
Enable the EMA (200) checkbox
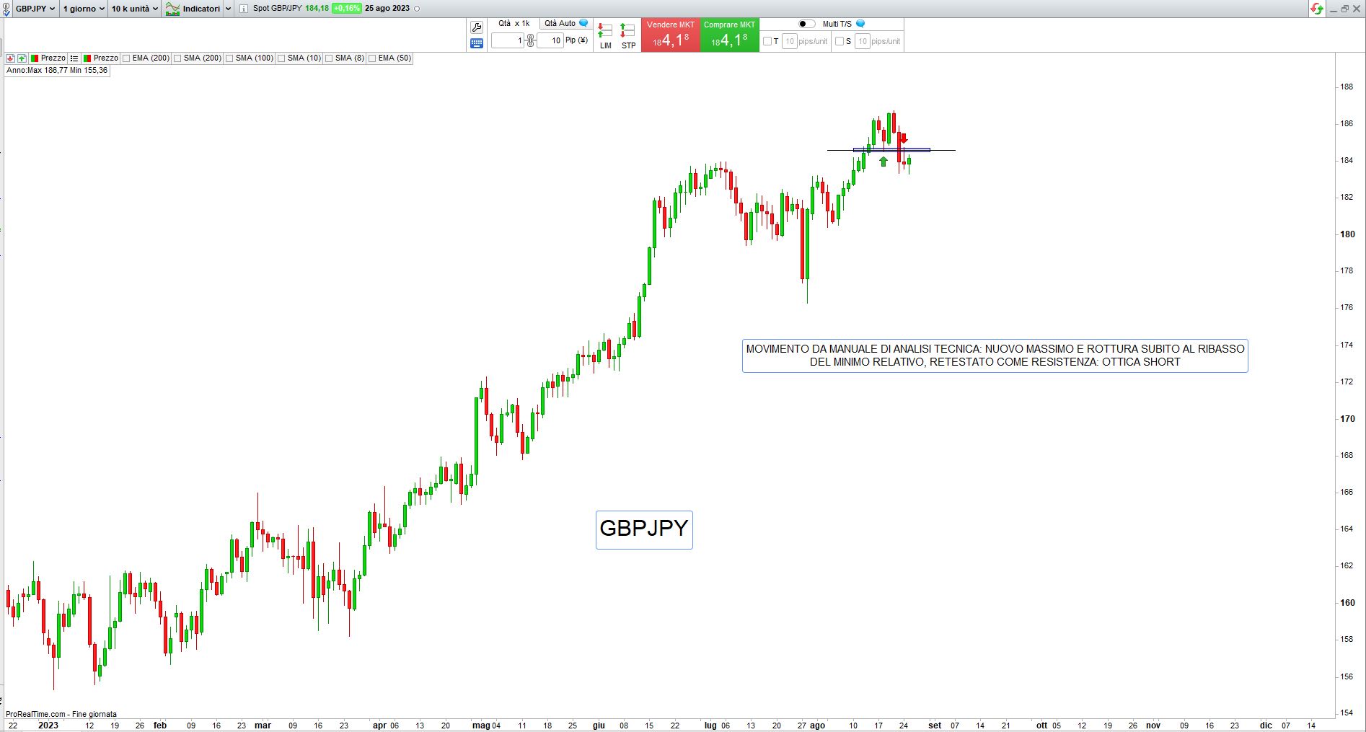pos(126,58)
